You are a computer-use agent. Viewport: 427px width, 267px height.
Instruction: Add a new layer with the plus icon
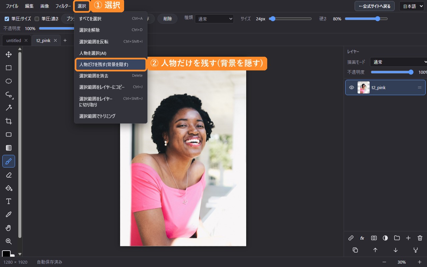coord(408,238)
